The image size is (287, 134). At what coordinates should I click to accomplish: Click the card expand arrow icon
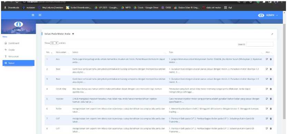[272, 34]
